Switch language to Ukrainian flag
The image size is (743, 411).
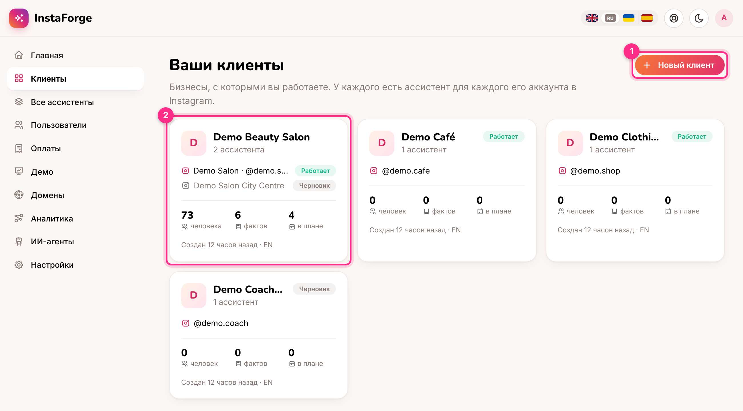(628, 18)
